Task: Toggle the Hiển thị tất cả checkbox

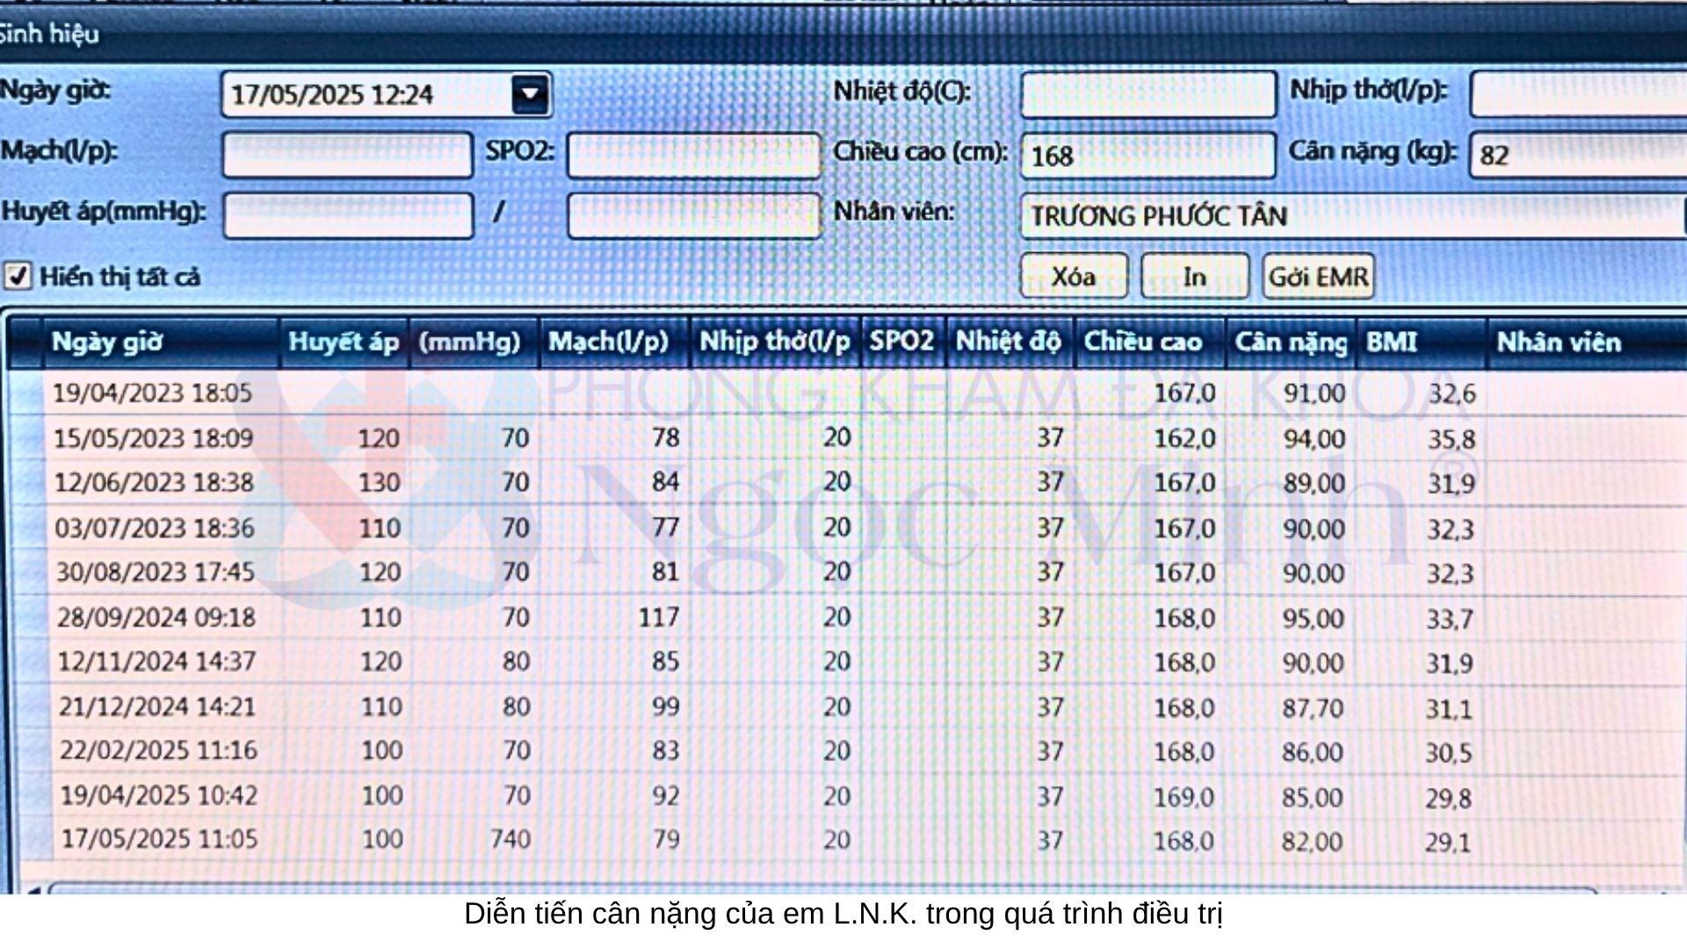Action: [18, 276]
